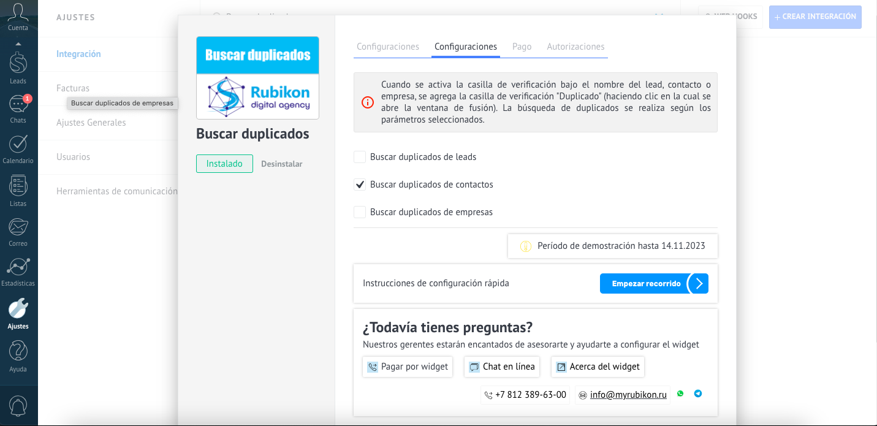Click the Rubikon digital agency logo
The height and width of the screenshot is (426, 877).
[x=257, y=96]
